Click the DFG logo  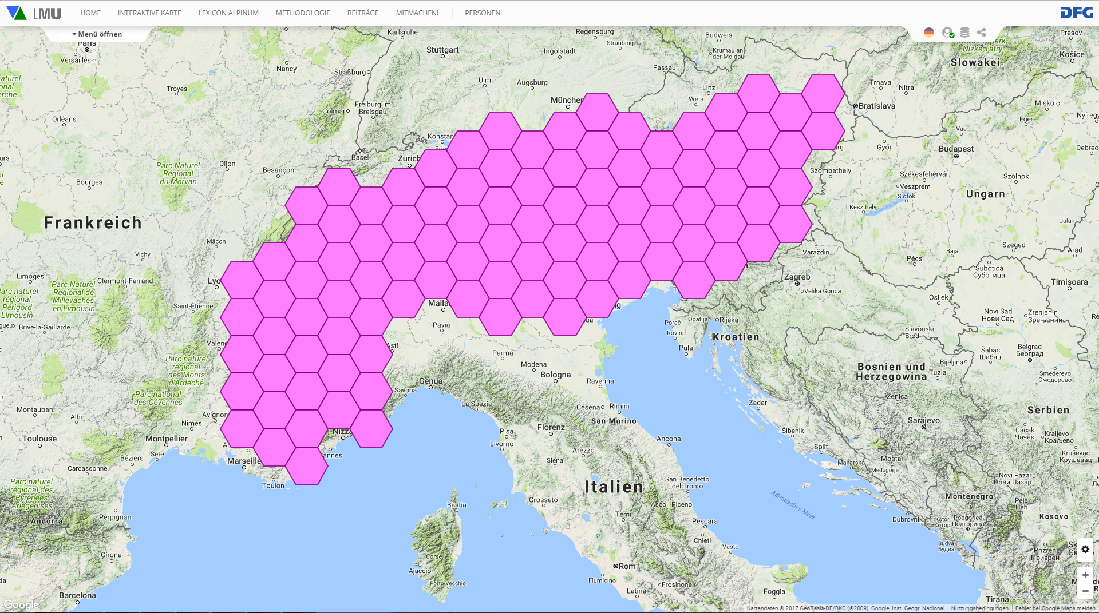[1076, 13]
